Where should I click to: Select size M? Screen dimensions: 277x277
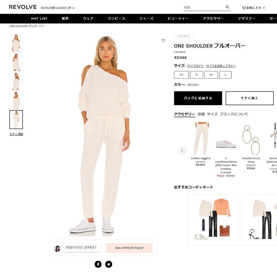(211, 75)
